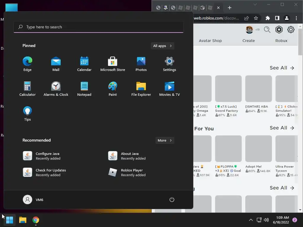The image size is (303, 227).
Task: Open the [ISHTAR] ABA game card
Action: tap(259, 94)
